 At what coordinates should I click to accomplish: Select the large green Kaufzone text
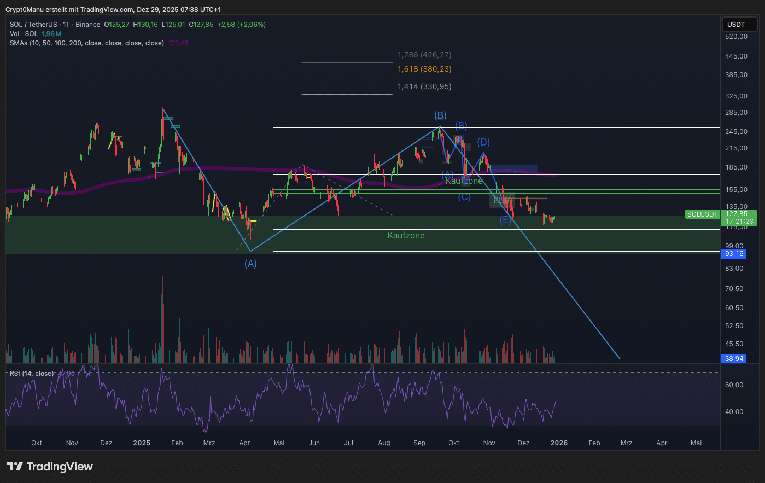click(x=406, y=236)
